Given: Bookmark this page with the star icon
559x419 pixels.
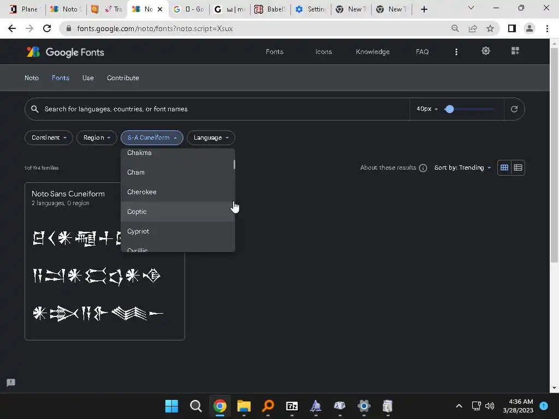Looking at the screenshot, I should (x=490, y=28).
